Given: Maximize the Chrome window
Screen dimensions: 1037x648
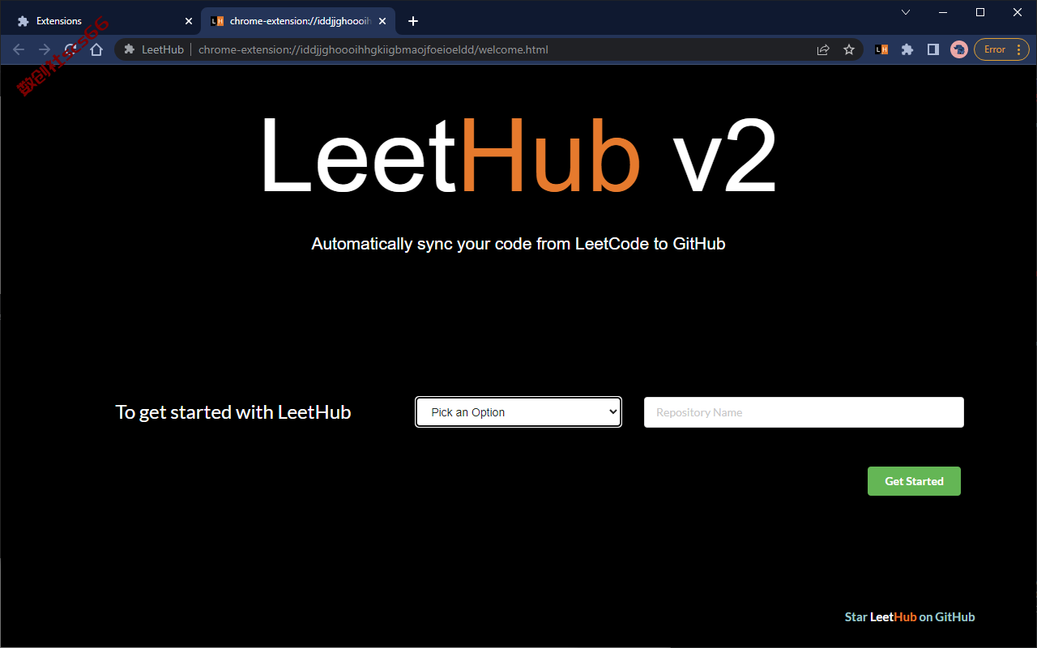Looking at the screenshot, I should point(980,12).
